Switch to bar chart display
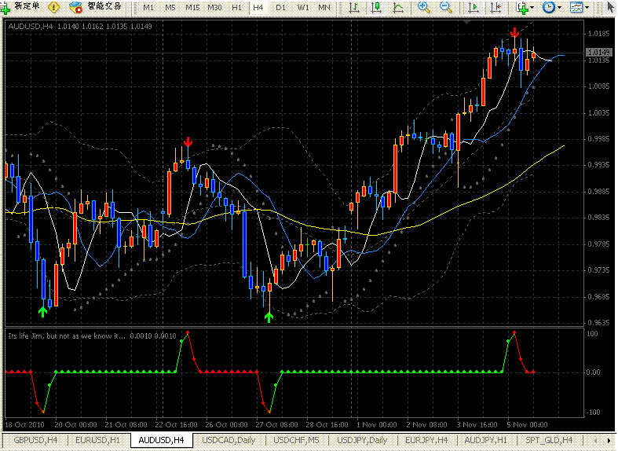This screenshot has width=618, height=451. [x=354, y=8]
